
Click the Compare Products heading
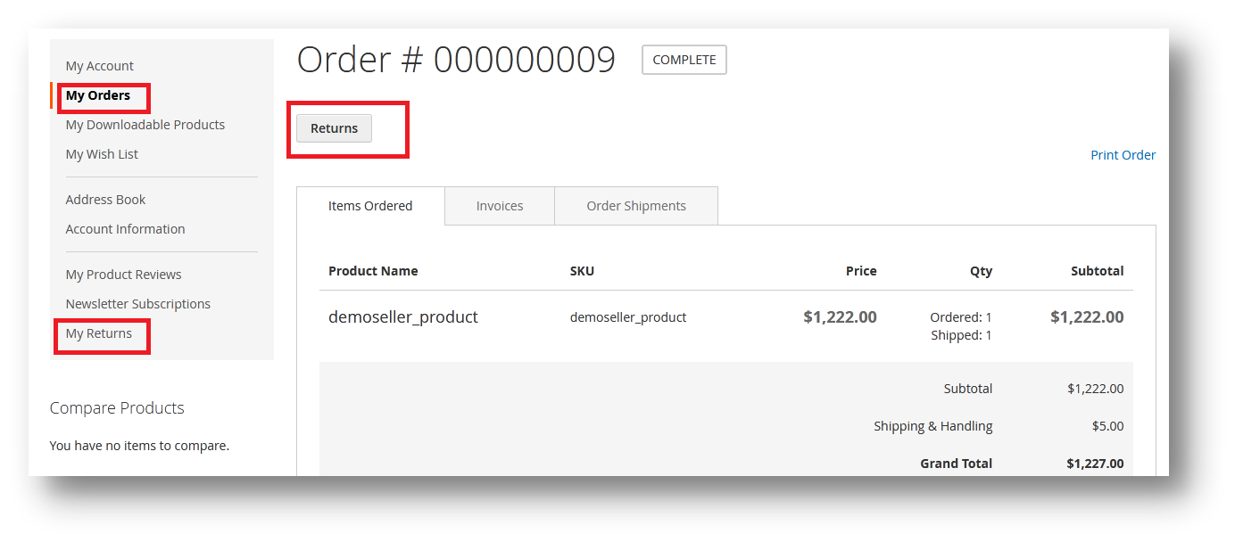(x=117, y=408)
